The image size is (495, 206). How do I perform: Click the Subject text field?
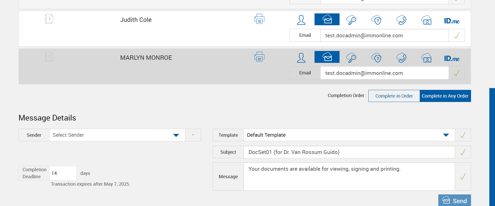(349, 152)
